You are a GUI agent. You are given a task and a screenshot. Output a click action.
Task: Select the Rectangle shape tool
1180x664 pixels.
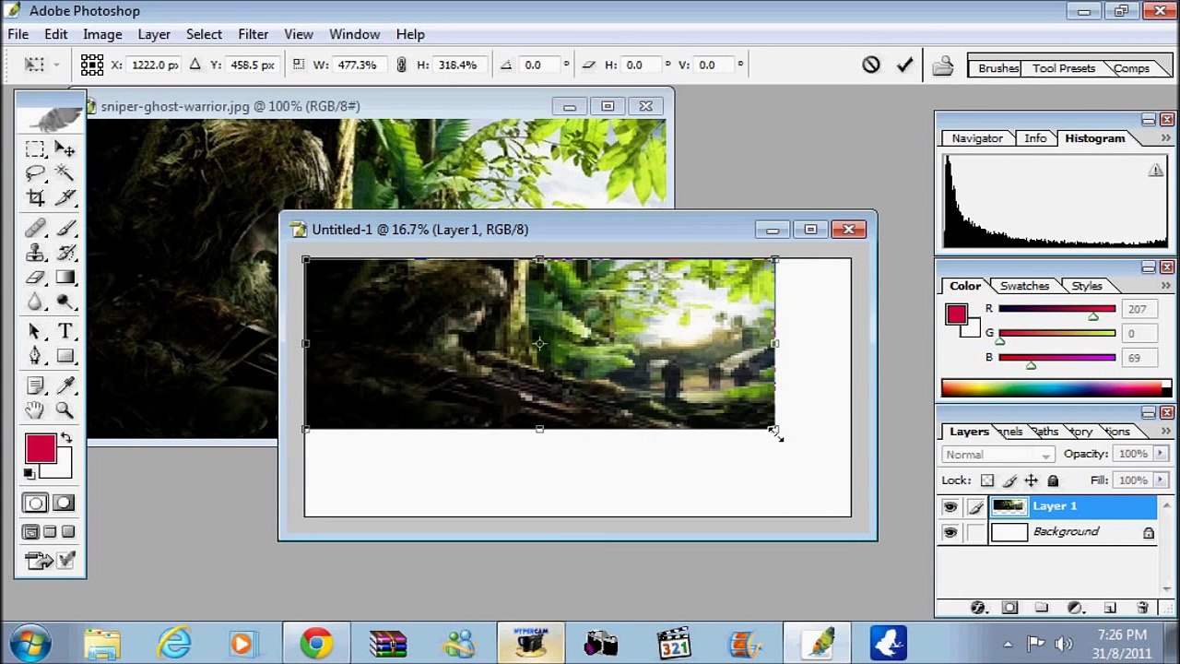tap(65, 355)
